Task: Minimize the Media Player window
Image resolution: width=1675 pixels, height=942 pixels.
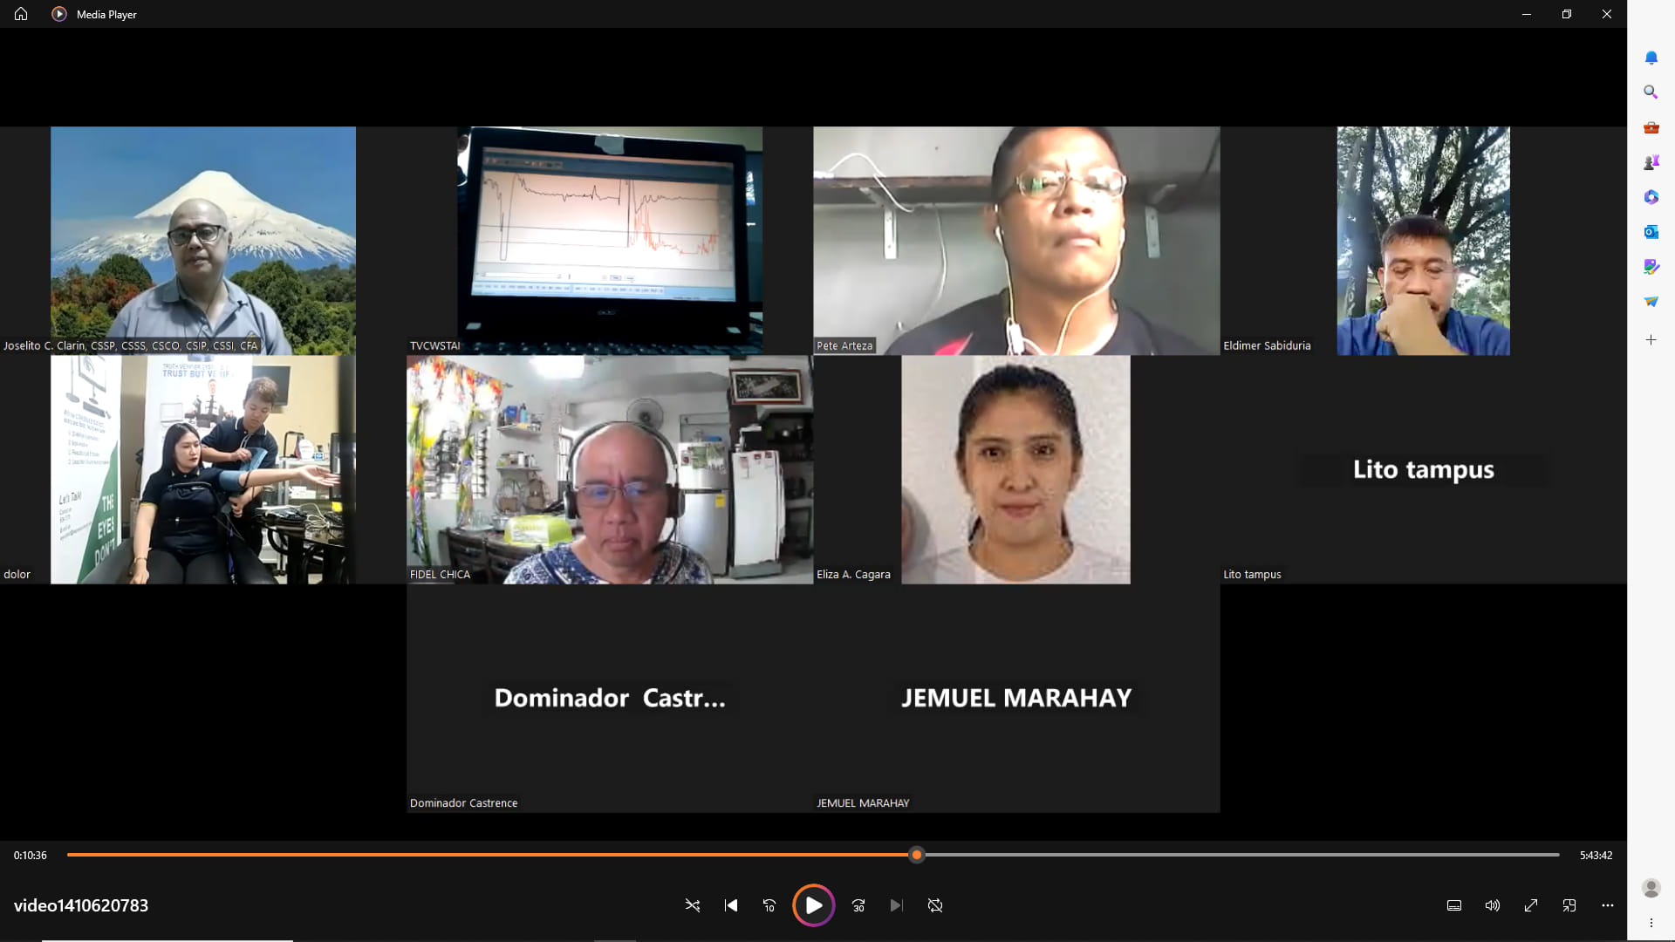Action: click(1527, 14)
